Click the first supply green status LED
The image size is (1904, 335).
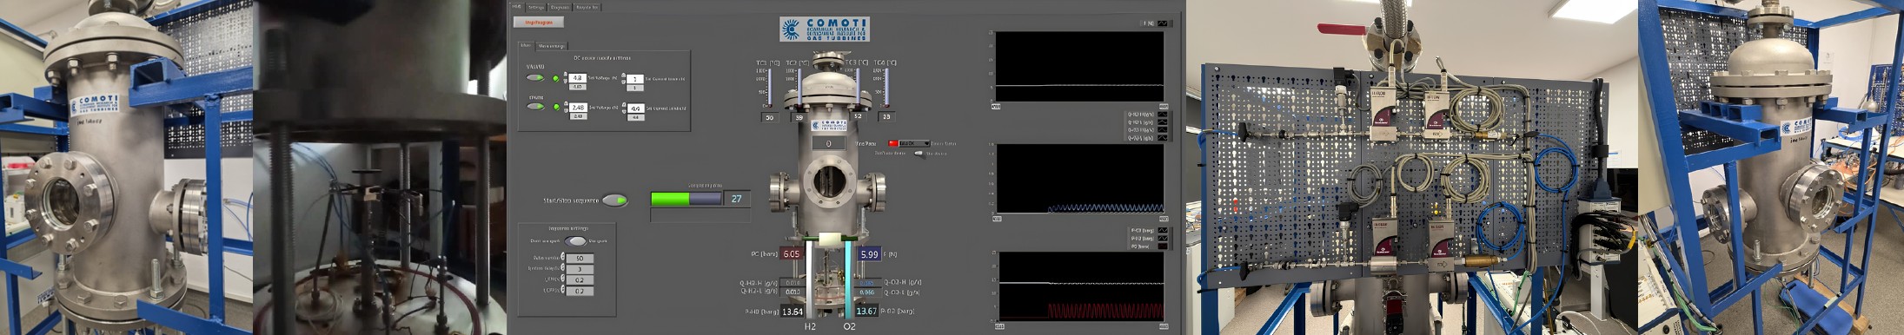[556, 79]
